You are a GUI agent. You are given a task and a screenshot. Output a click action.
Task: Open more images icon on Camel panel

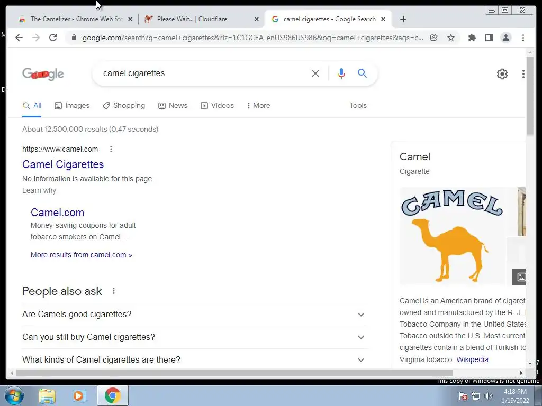[x=519, y=277]
